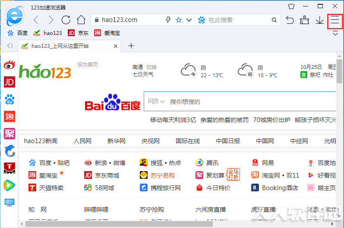344x228 pixels.
Task: Open 七日天气 forecast link
Action: (x=143, y=75)
